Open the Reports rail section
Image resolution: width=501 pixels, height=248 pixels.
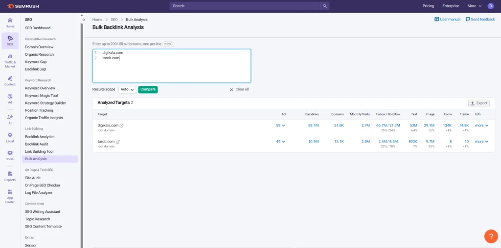[10, 176]
